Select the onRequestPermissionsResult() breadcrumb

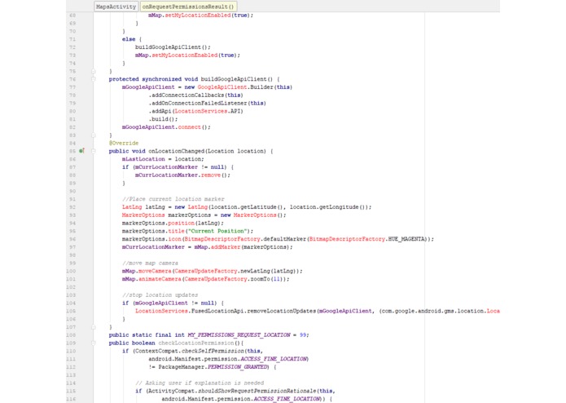[188, 7]
